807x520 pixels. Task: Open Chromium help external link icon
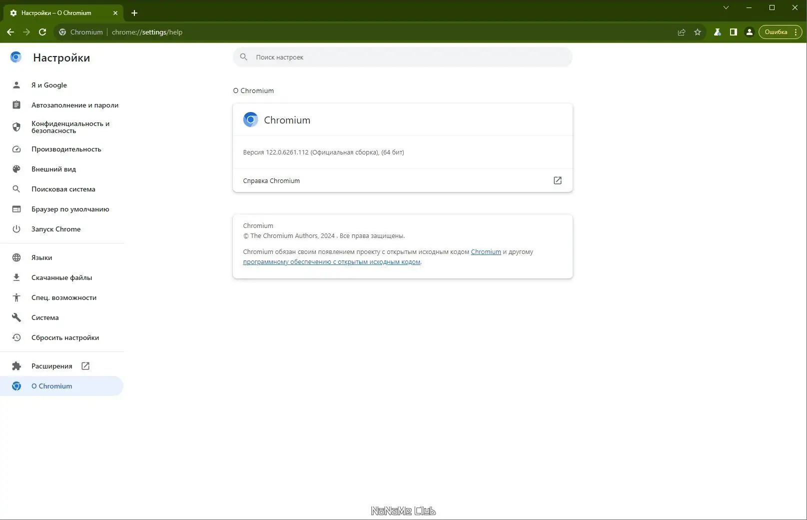pos(558,180)
